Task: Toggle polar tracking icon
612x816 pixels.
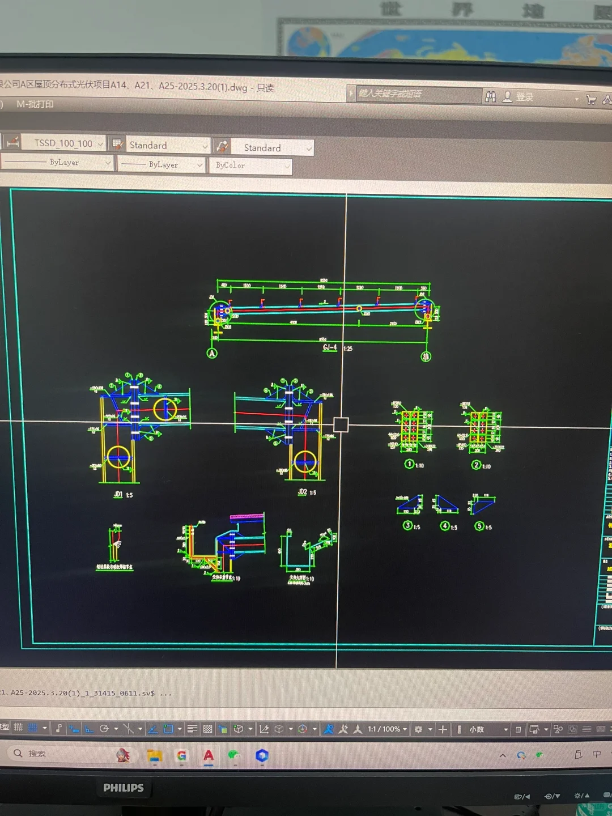Action: [104, 728]
